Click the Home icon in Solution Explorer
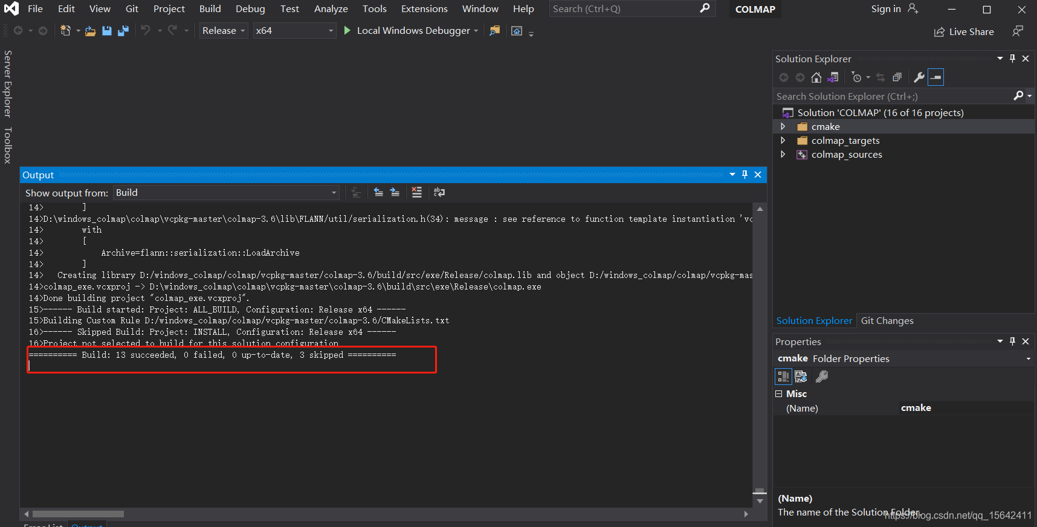1037x527 pixels. (x=816, y=77)
